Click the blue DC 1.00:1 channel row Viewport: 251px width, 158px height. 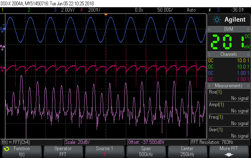(x=229, y=73)
